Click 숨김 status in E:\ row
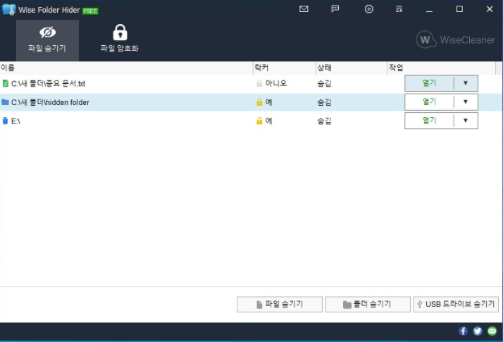 pyautogui.click(x=324, y=121)
